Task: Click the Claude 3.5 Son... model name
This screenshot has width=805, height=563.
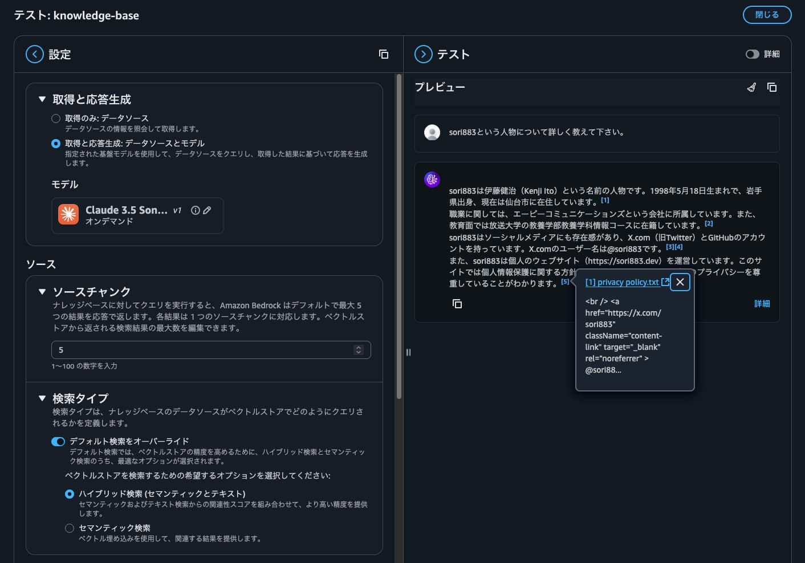Action: 127,210
